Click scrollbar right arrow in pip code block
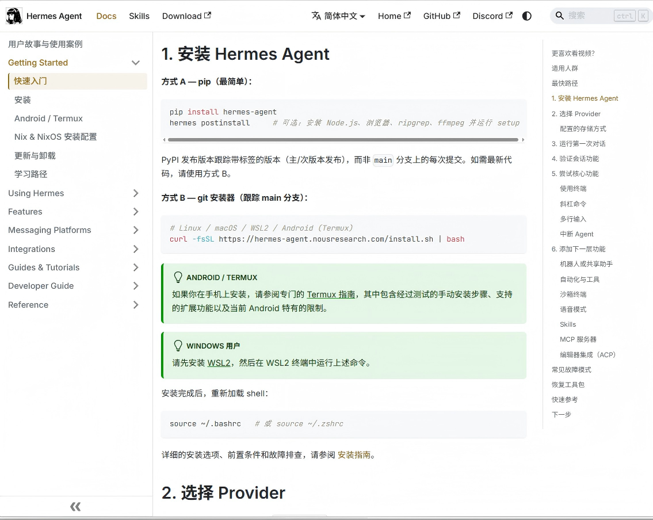 [x=523, y=140]
